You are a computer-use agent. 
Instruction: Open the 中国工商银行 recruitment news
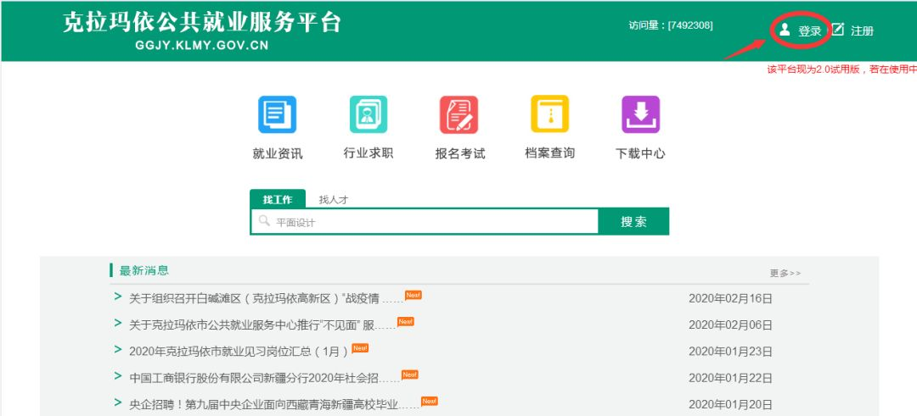click(264, 377)
